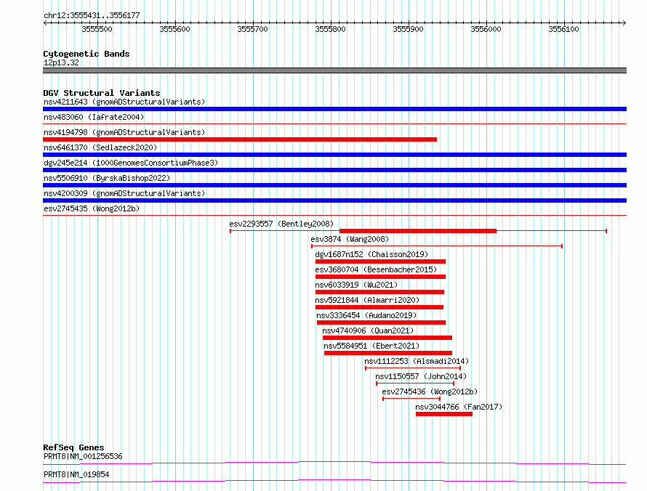Open variant nsv6461370 (Sedlazeck2020)
Image resolution: width=647 pixels, height=491 pixels.
(x=100, y=147)
